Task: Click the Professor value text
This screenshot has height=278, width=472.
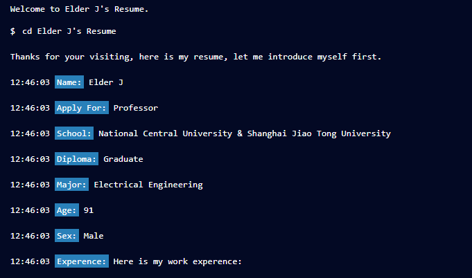Action: tap(136, 108)
